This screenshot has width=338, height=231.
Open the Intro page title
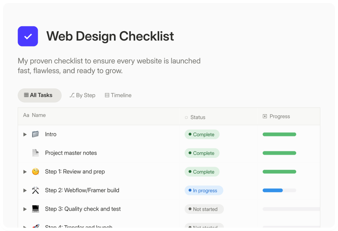(51, 134)
